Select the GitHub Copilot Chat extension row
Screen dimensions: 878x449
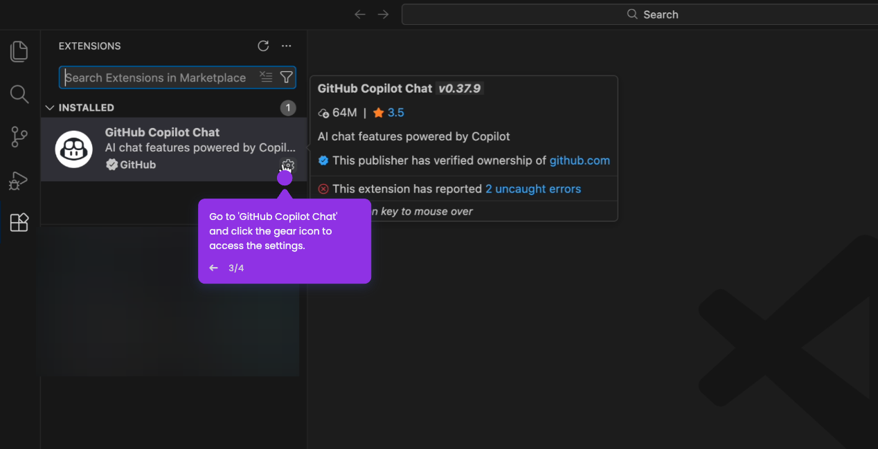tap(174, 149)
